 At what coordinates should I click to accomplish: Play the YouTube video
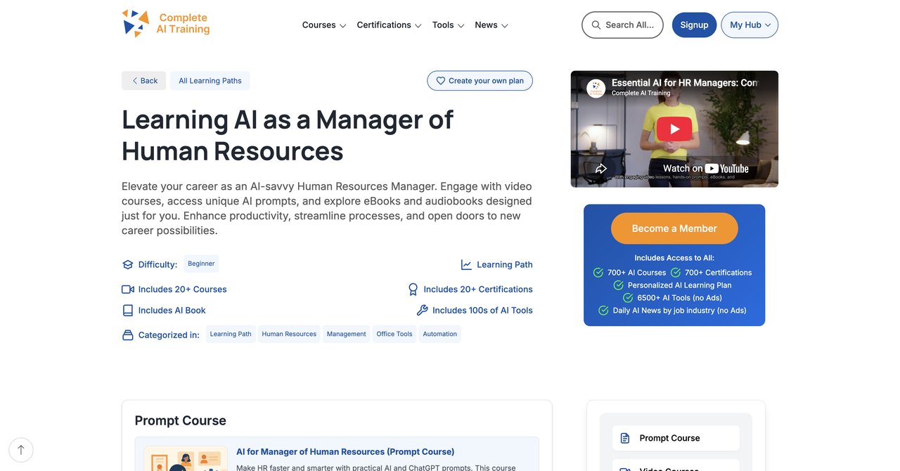coord(674,129)
